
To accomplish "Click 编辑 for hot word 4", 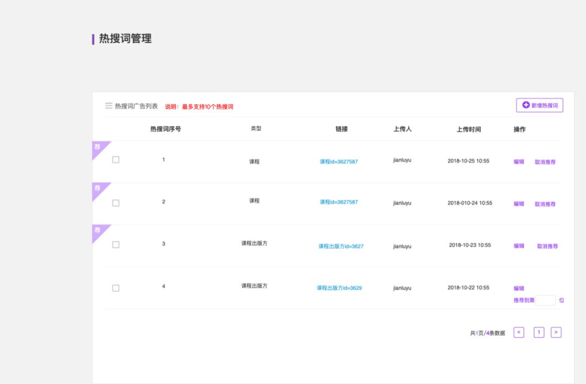I will (519, 289).
